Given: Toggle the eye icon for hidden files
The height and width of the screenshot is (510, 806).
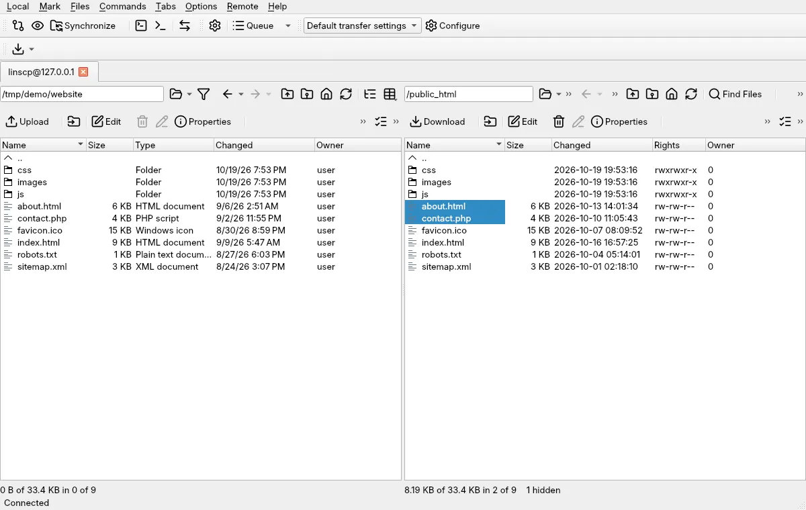Looking at the screenshot, I should 38,25.
